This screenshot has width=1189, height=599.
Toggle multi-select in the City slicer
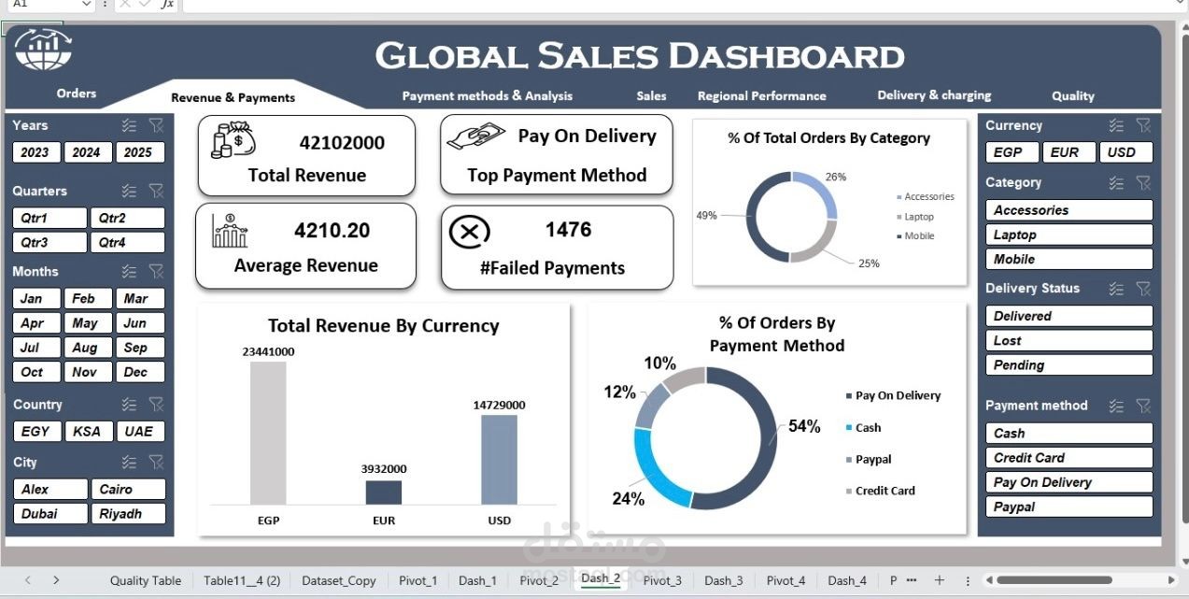[x=130, y=462]
